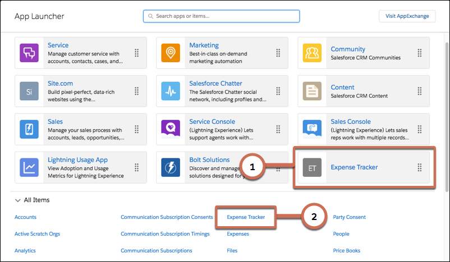The image size is (450, 262).
Task: Click the blue Sales lightning phone icon
Action: click(x=29, y=129)
